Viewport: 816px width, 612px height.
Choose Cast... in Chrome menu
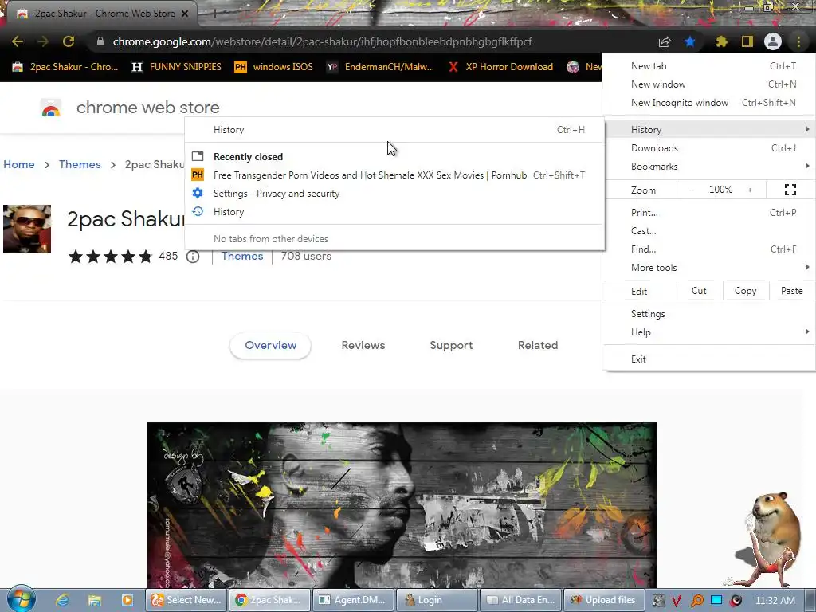(x=708, y=230)
